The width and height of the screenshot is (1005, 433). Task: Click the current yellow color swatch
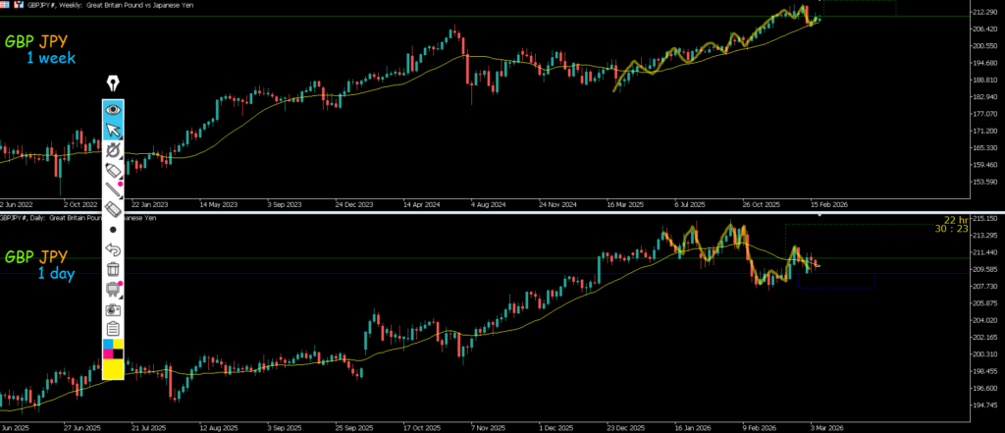pos(113,368)
